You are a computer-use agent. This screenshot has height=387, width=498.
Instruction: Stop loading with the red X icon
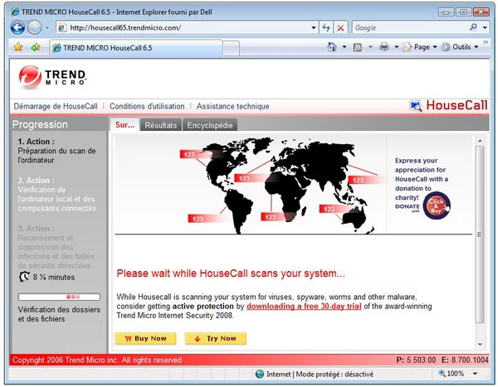[x=340, y=28]
